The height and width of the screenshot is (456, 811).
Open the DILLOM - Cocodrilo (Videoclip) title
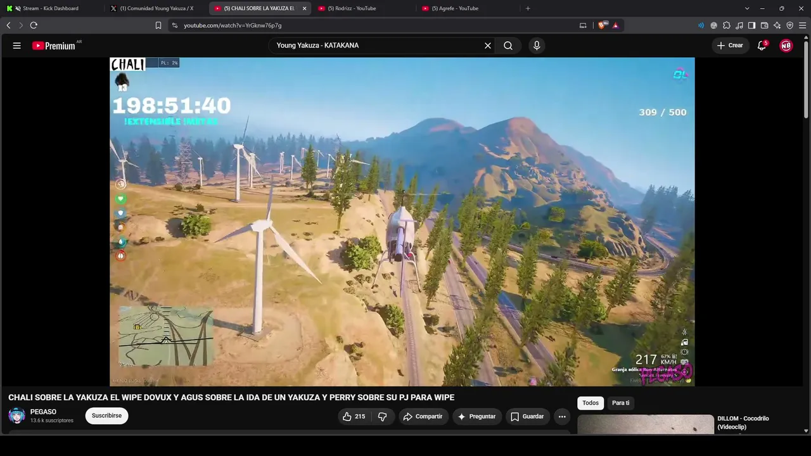[743, 422]
